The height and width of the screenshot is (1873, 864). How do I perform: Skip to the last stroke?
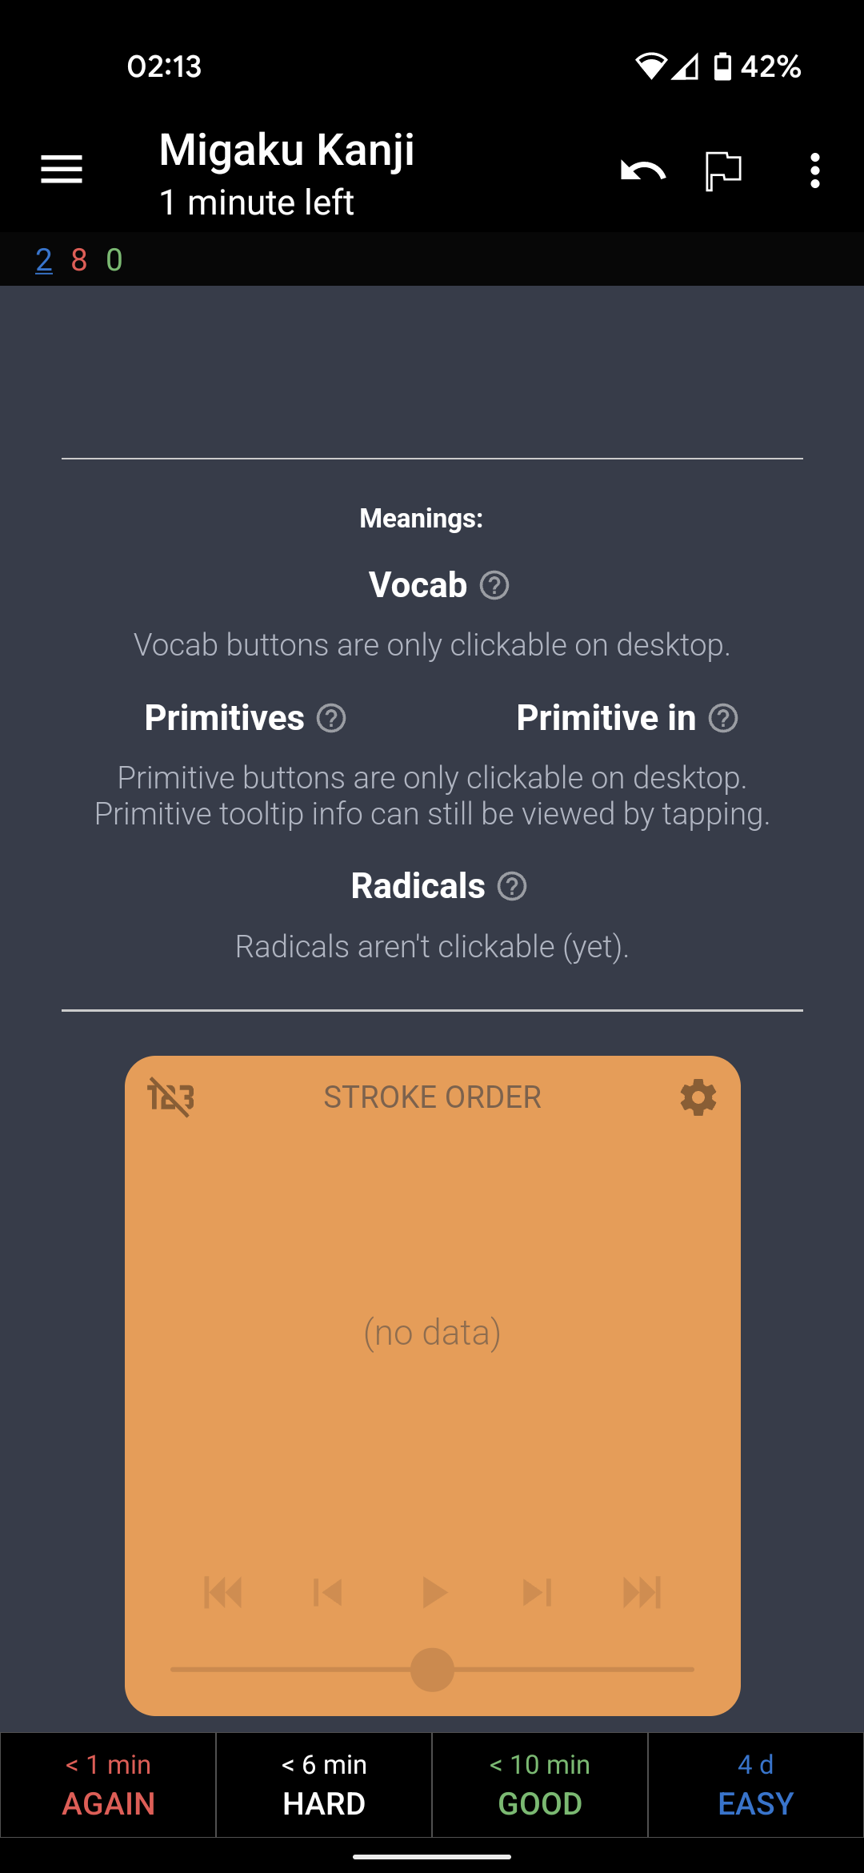(642, 1591)
